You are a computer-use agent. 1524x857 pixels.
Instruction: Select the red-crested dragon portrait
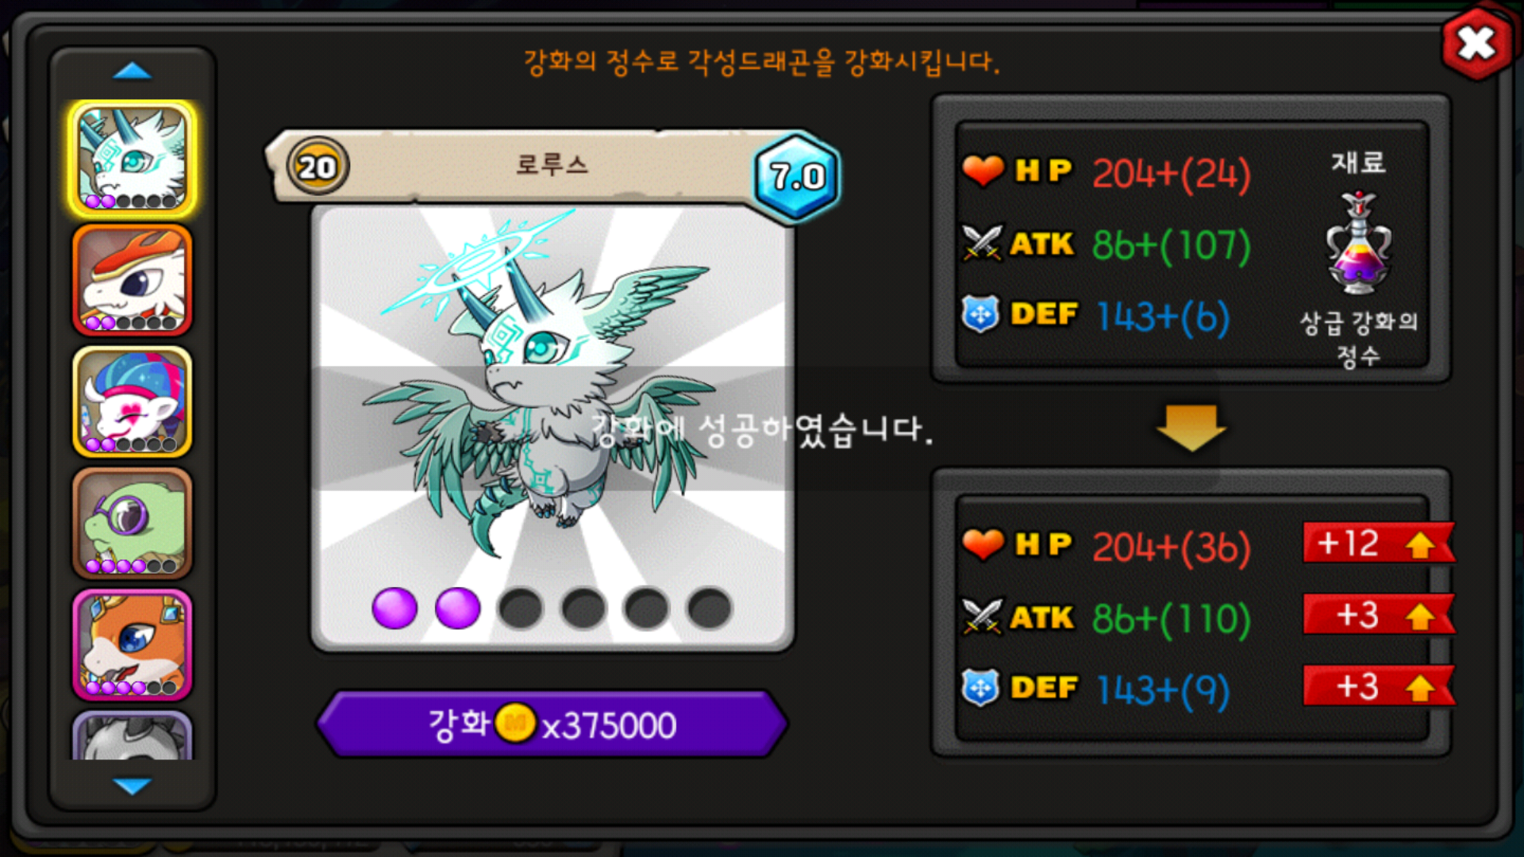pyautogui.click(x=133, y=280)
